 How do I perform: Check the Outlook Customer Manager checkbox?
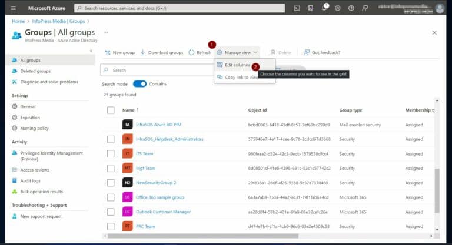click(111, 212)
